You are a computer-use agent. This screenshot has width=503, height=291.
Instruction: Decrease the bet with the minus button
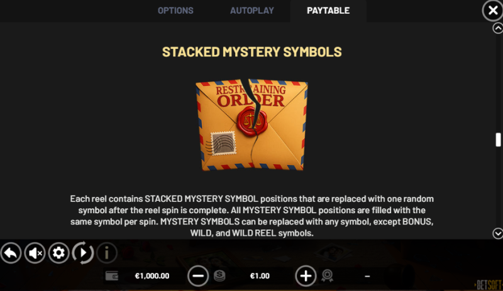point(198,276)
